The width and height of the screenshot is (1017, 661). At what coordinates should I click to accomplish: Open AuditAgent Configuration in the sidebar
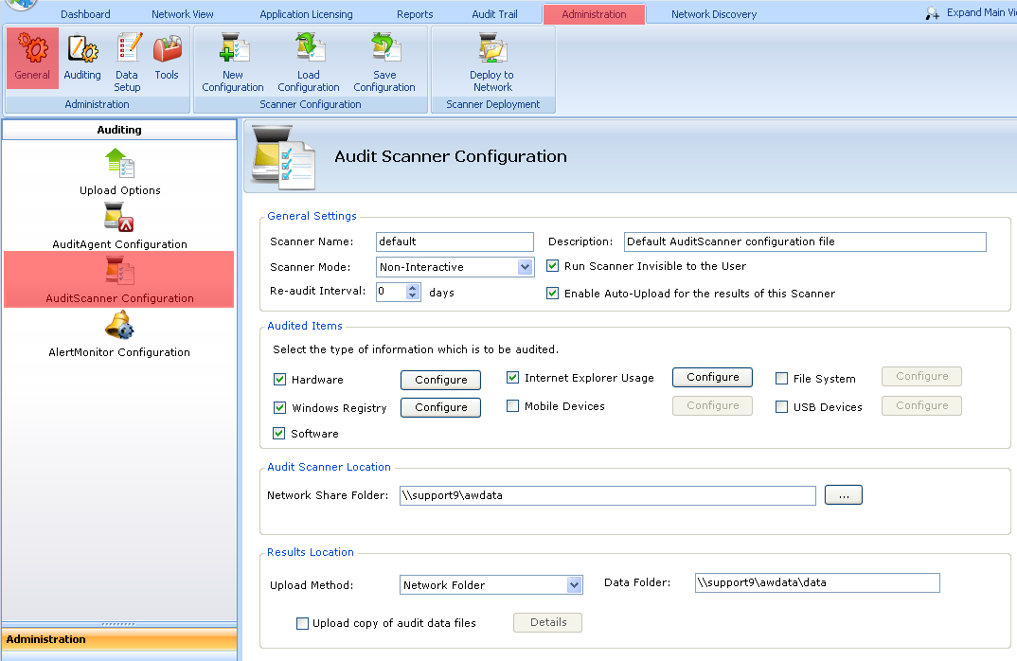point(120,225)
